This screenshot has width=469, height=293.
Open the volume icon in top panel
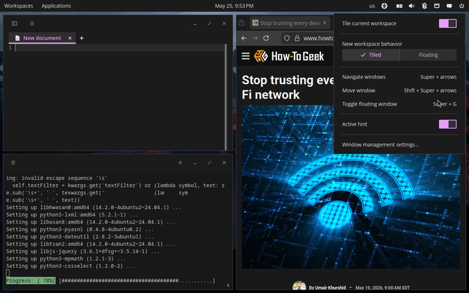pyautogui.click(x=412, y=6)
